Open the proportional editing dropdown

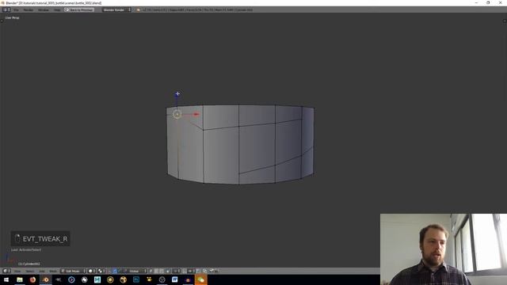[176, 271]
